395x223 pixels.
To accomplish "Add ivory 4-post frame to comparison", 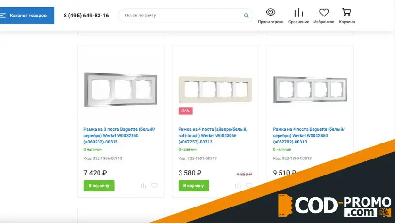I will (238, 186).
